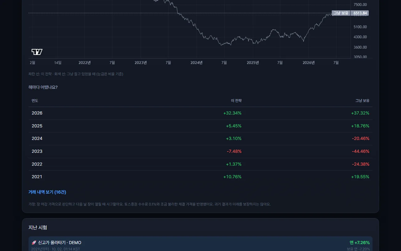
Task: Click the 6513.84 price value tag
Action: (360, 13)
